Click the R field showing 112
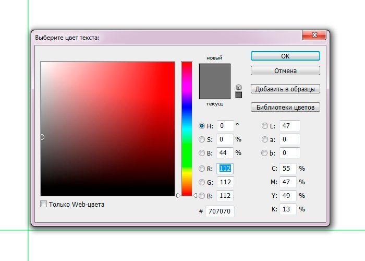The height and width of the screenshot is (261, 365). coord(225,169)
